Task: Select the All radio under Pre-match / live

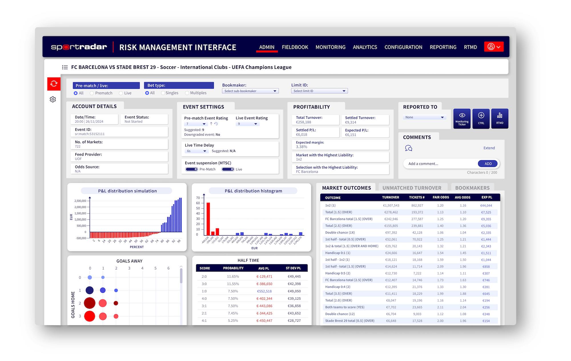Action: pyautogui.click(x=76, y=93)
